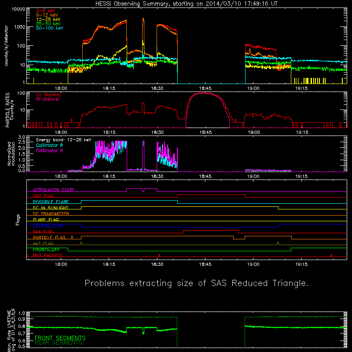Click the FRONTS OFF flag label
The image size is (352, 352).
[46, 249]
